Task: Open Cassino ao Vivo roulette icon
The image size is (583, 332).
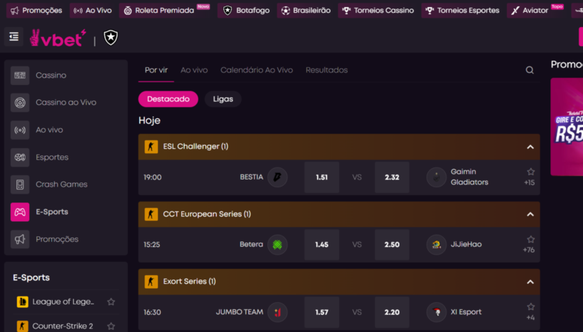Action: [20, 102]
